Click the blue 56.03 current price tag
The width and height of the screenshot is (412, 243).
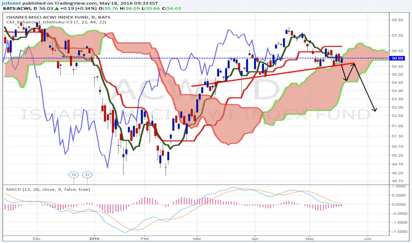point(397,58)
